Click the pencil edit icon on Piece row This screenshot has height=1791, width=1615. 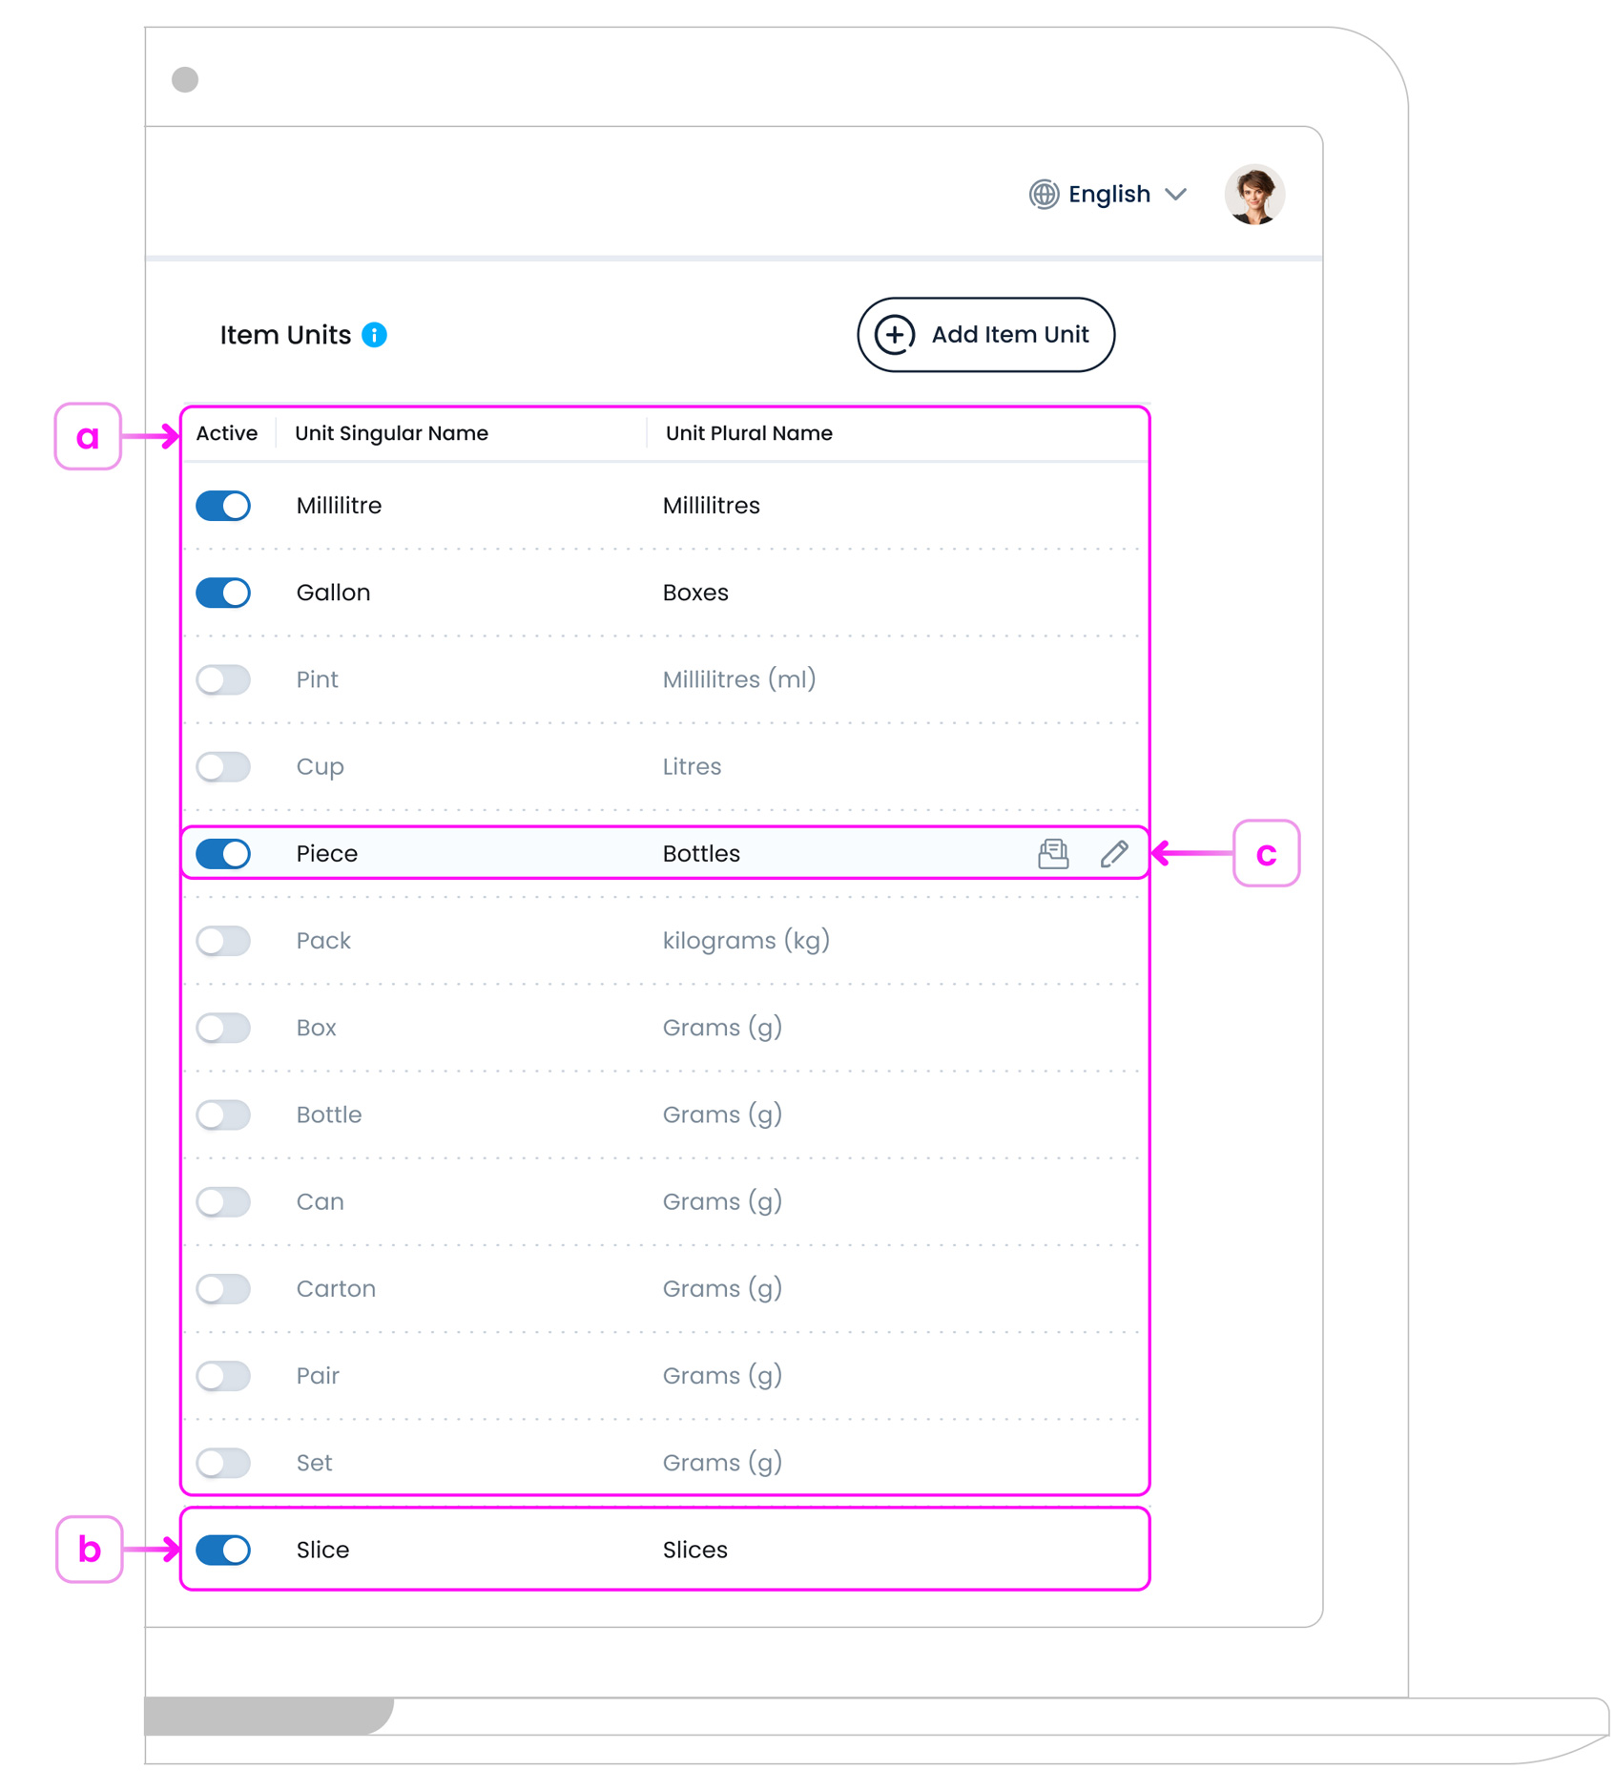tap(1113, 854)
